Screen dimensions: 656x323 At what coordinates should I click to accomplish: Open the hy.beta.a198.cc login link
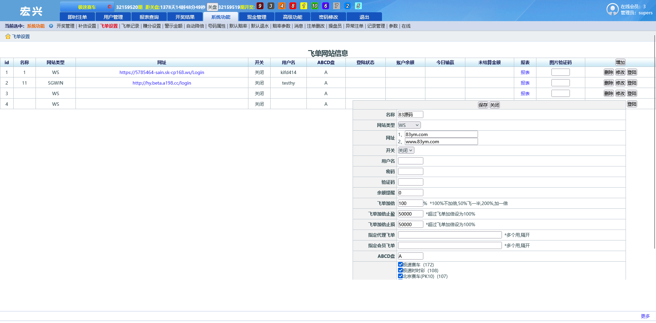[x=162, y=83]
